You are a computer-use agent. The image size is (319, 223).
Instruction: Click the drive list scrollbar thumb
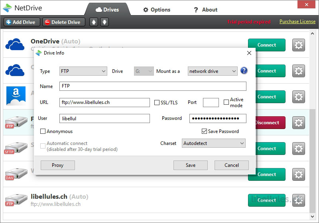coord(312,161)
